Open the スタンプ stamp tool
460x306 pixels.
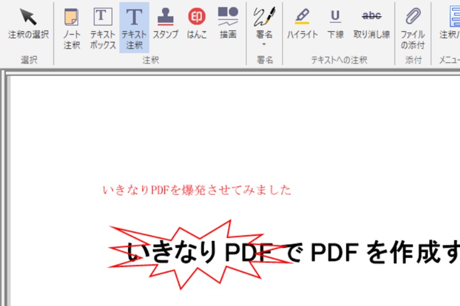pyautogui.click(x=165, y=23)
